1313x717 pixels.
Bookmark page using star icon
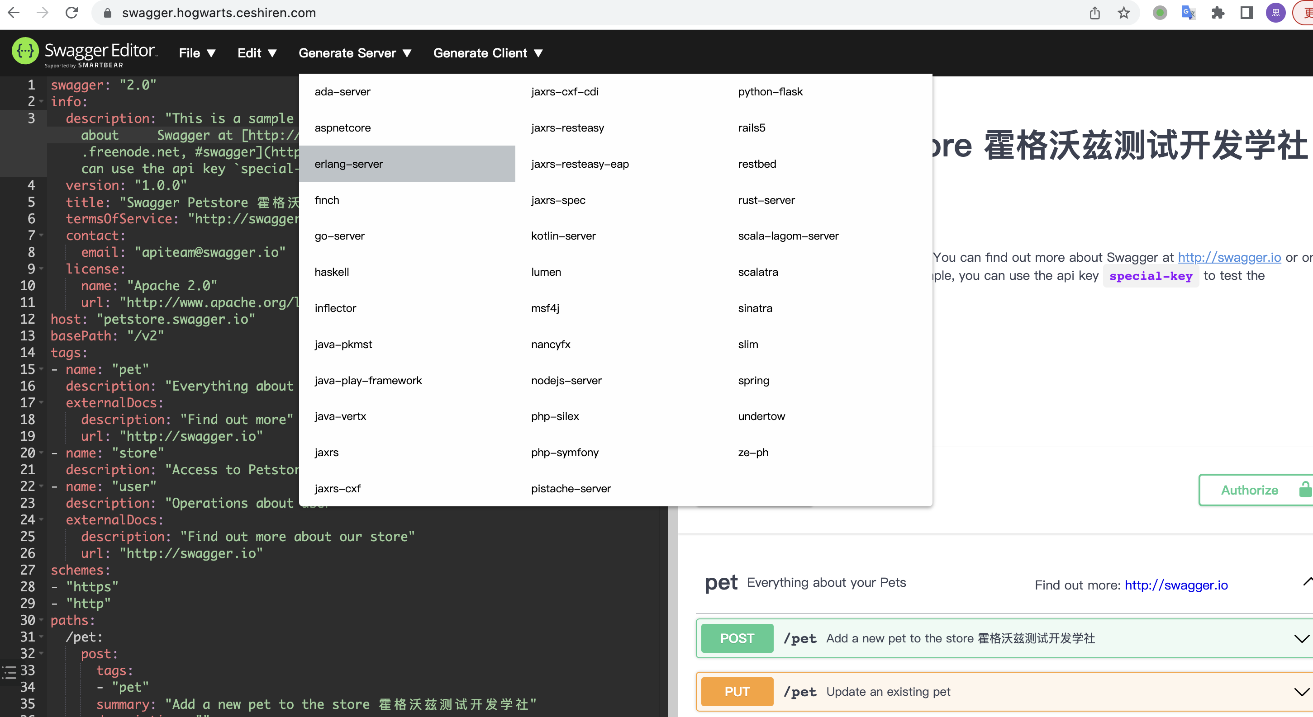click(x=1123, y=13)
